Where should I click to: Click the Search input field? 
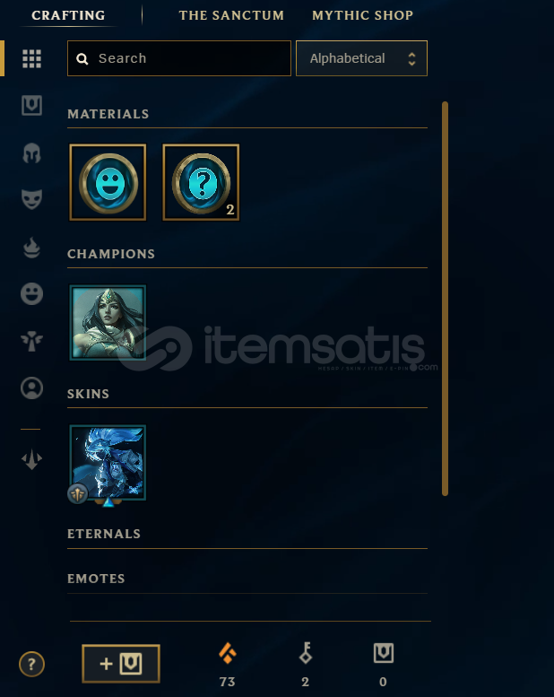click(179, 58)
